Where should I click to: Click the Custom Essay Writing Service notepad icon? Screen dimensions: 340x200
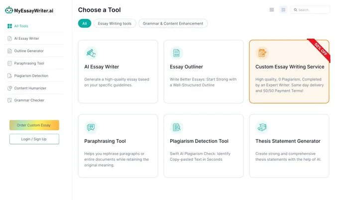(x=262, y=53)
